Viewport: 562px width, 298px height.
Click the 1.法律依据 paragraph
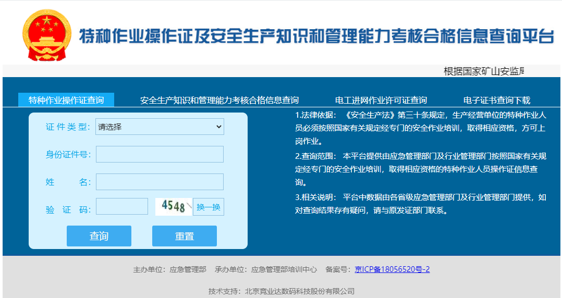[420, 128]
